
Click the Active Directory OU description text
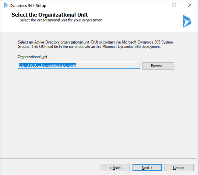(x=95, y=44)
